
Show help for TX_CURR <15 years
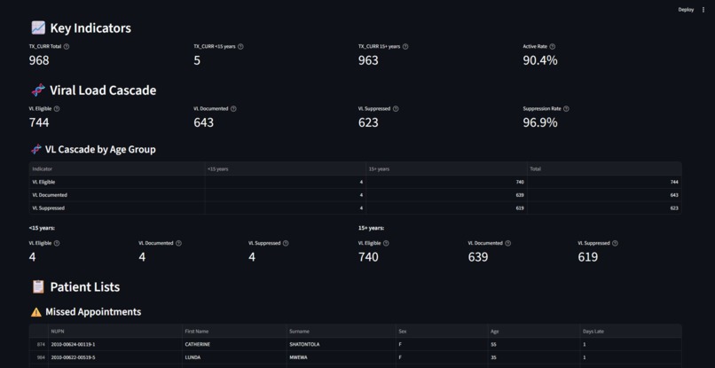click(240, 46)
